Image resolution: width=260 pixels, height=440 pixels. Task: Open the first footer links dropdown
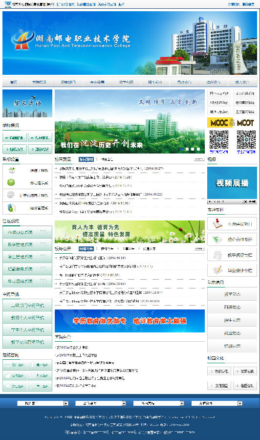43,403
